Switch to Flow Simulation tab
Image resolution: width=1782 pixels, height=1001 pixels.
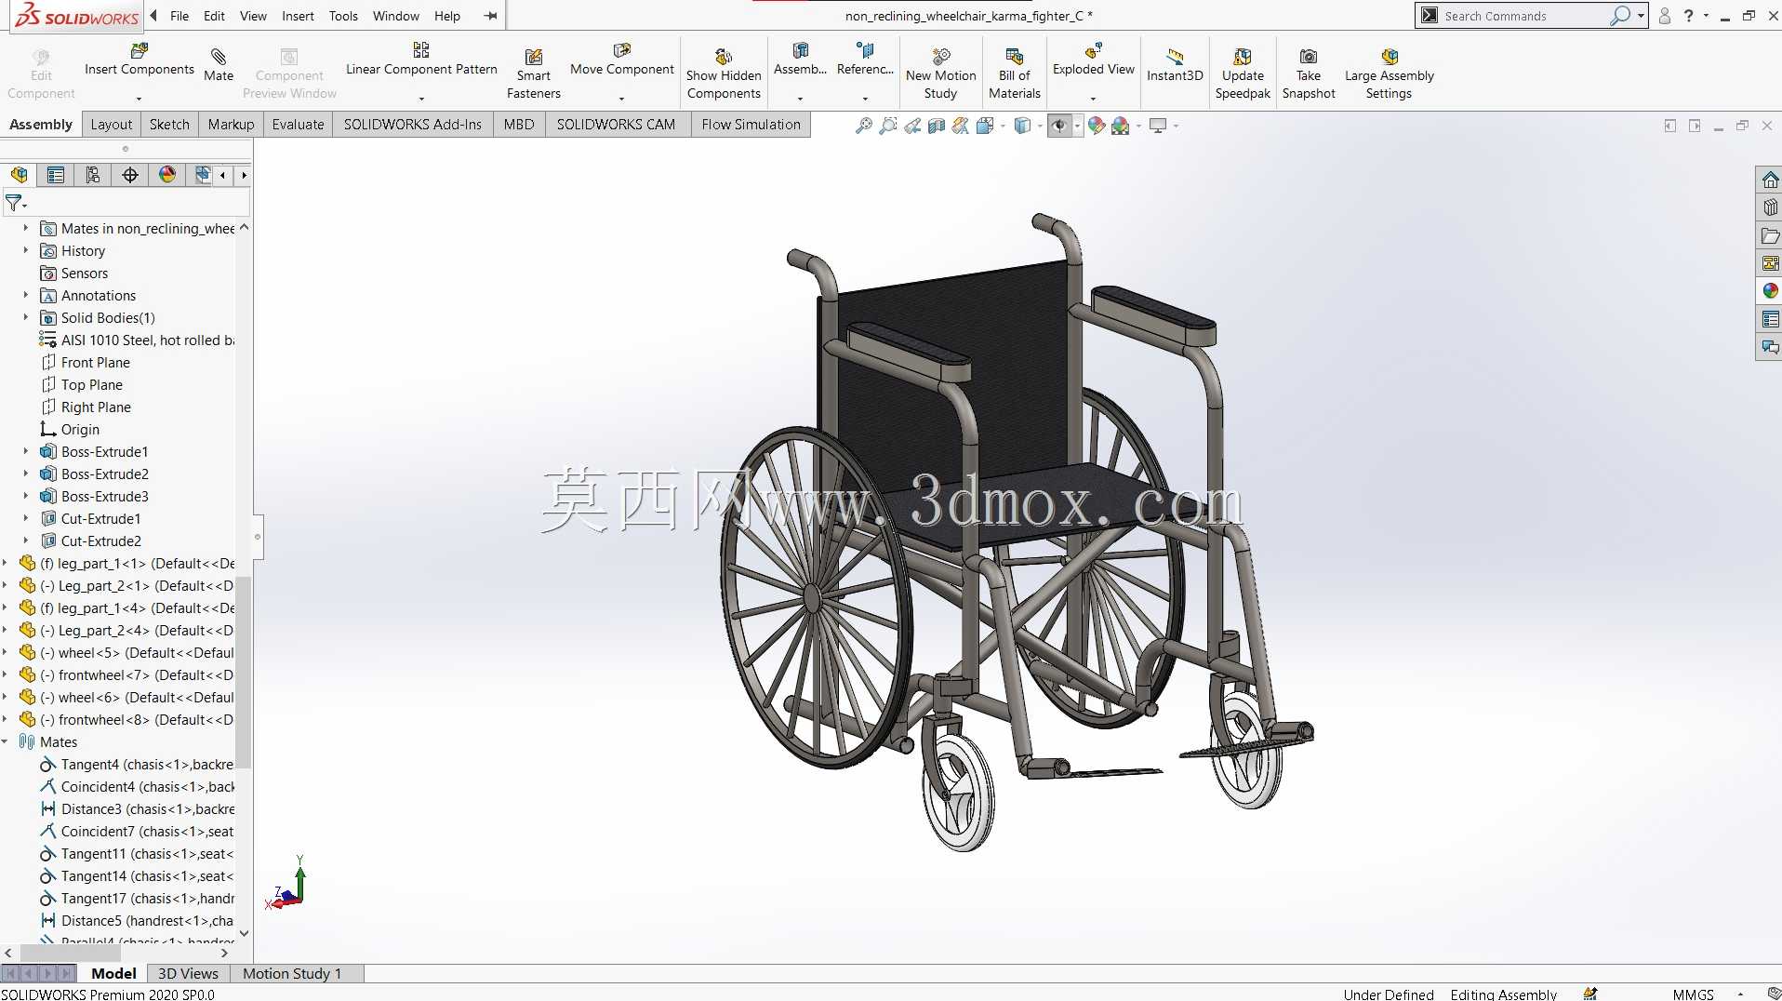pyautogui.click(x=751, y=125)
